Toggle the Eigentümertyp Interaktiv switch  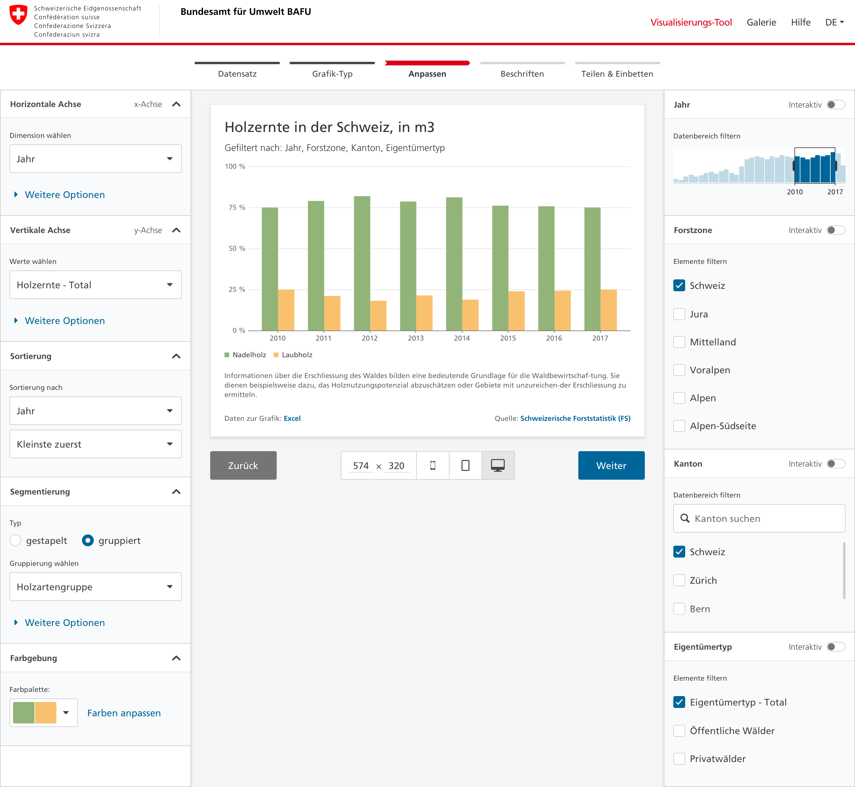pos(835,647)
